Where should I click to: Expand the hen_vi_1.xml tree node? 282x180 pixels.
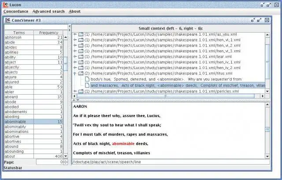tap(75, 40)
